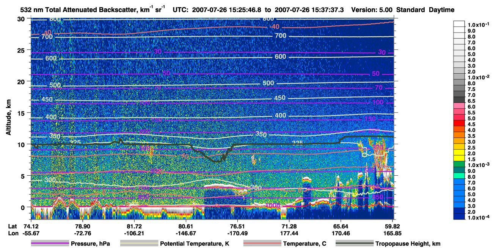
Task: Click the longitude value '-72.76'
Action: pos(82,233)
